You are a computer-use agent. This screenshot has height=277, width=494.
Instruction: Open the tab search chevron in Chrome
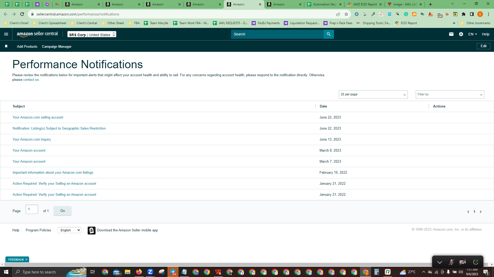pyautogui.click(x=452, y=4)
